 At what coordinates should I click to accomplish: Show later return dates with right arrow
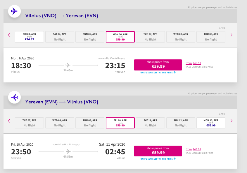click(232, 121)
